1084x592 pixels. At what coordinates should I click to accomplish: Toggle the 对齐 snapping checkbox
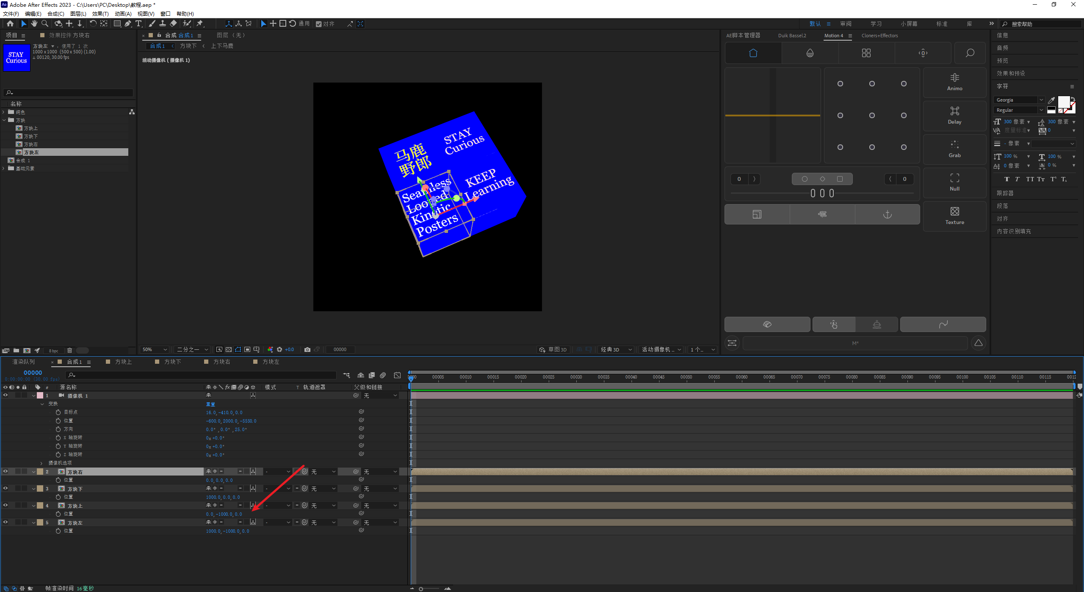point(319,24)
